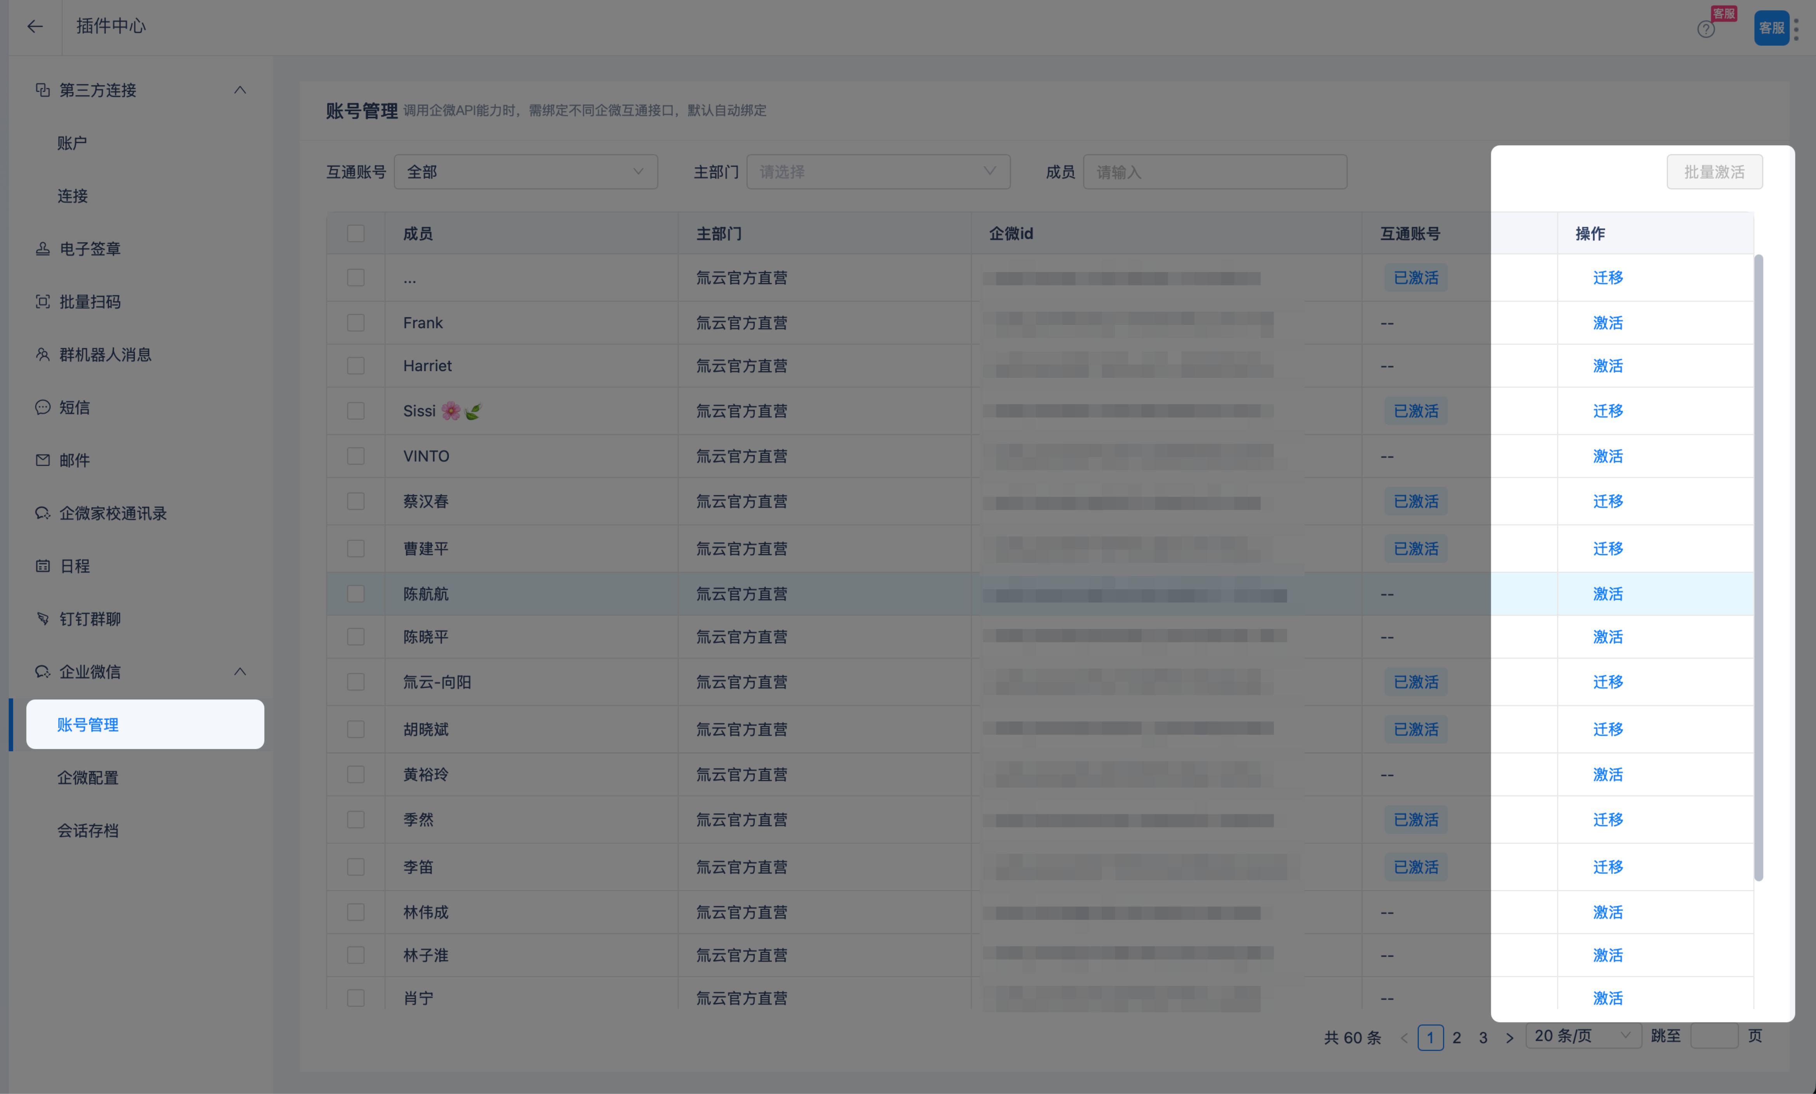Toggle the select-all header checkbox
Screen dimensions: 1816x1094
click(356, 233)
